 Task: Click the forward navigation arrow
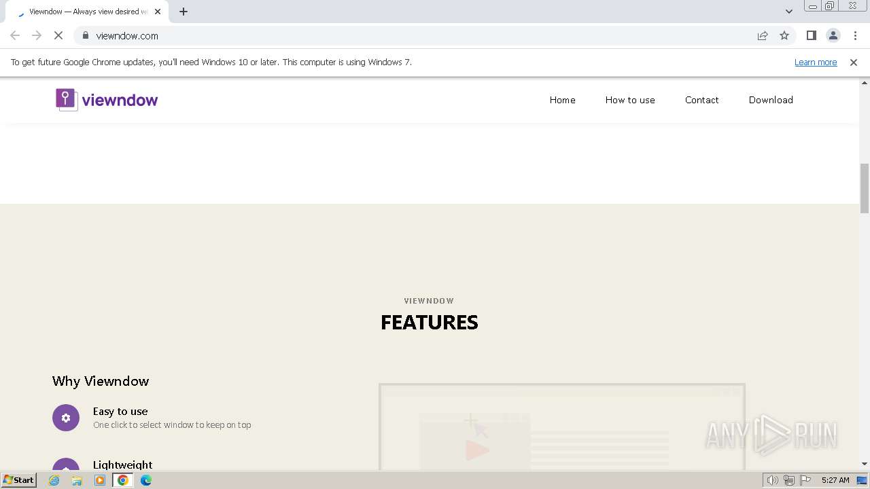click(x=37, y=35)
